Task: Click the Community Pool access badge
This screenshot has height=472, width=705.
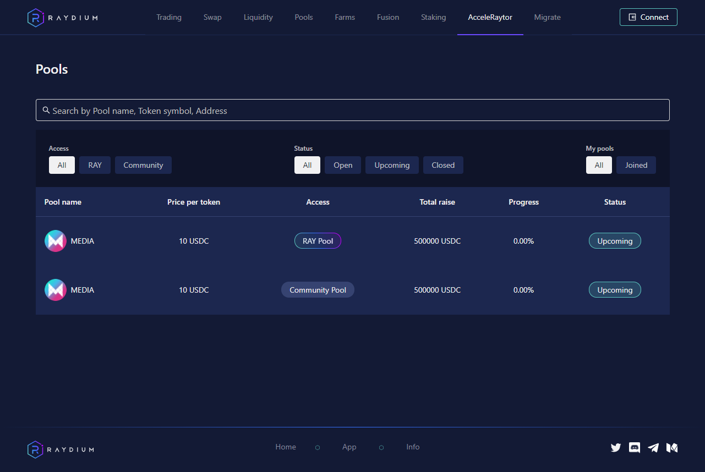Action: (318, 290)
